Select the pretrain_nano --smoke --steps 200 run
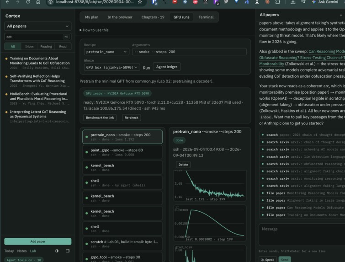Viewport: 345px width, 262px height. 122,137
